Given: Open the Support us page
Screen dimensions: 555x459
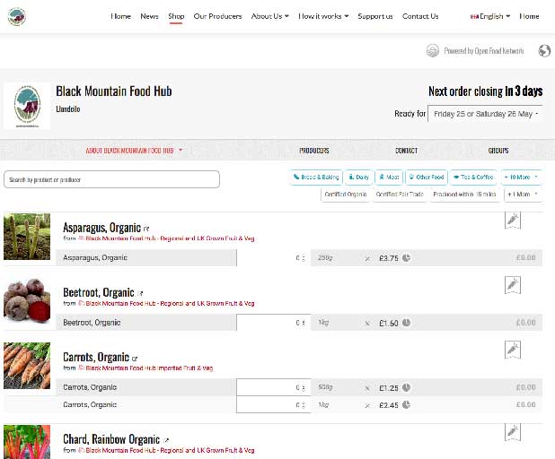Looking at the screenshot, I should 375,16.
